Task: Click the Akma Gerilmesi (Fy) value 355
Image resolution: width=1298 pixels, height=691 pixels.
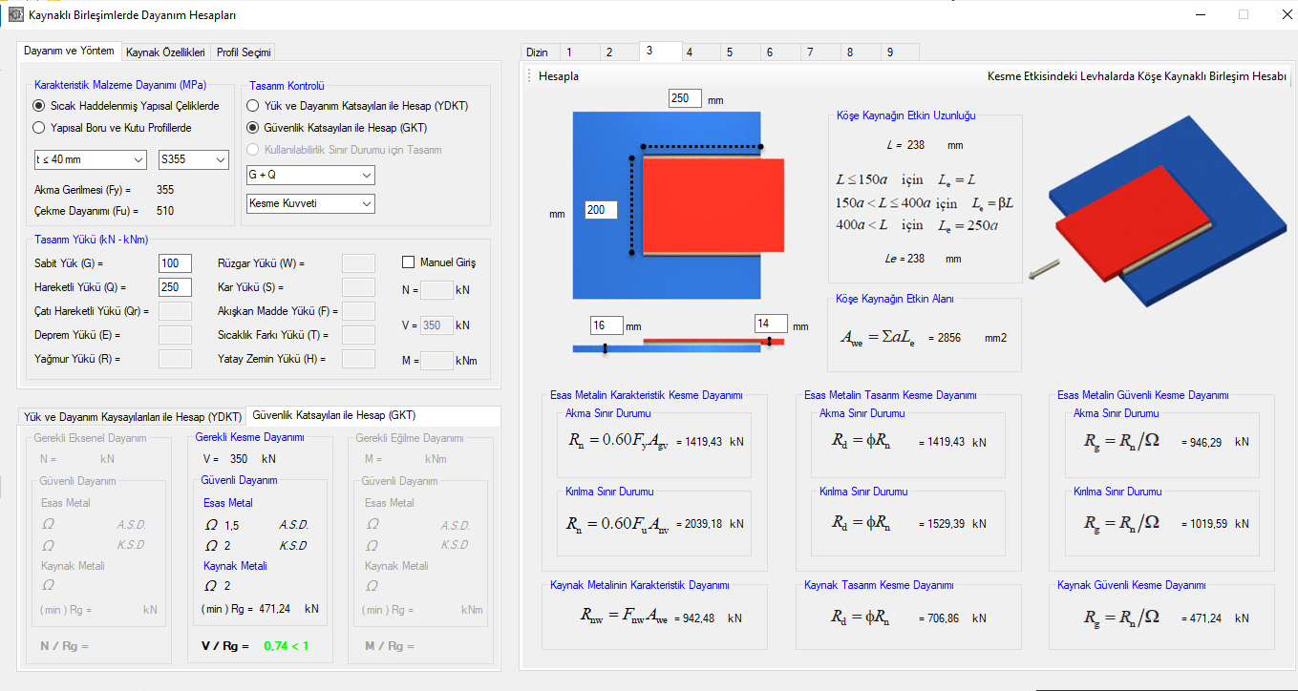Action: [x=165, y=190]
